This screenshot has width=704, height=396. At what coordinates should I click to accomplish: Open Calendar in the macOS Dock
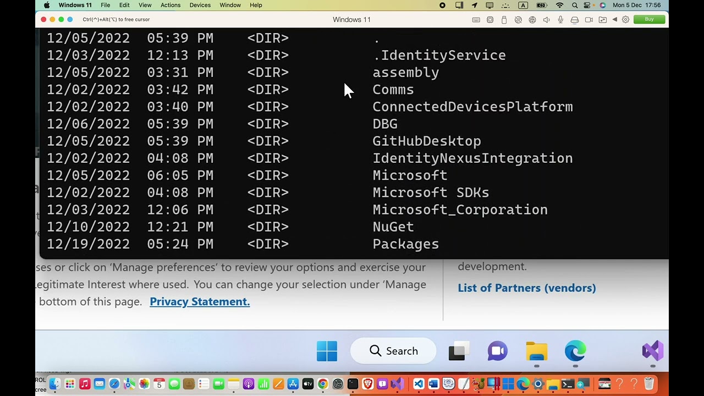pyautogui.click(x=159, y=384)
